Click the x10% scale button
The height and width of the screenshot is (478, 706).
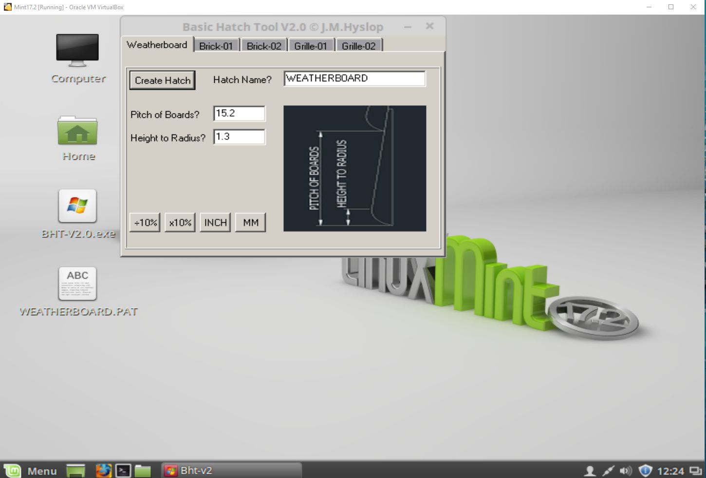point(180,223)
